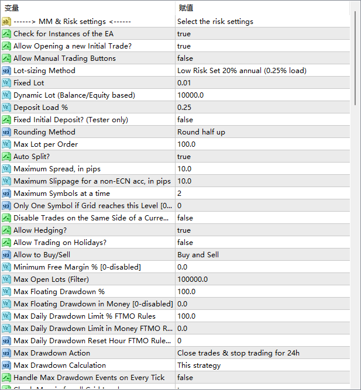361x390 pixels.
Task: Click the icon beside Max Drawdown Calculation
Action: pos(6,365)
